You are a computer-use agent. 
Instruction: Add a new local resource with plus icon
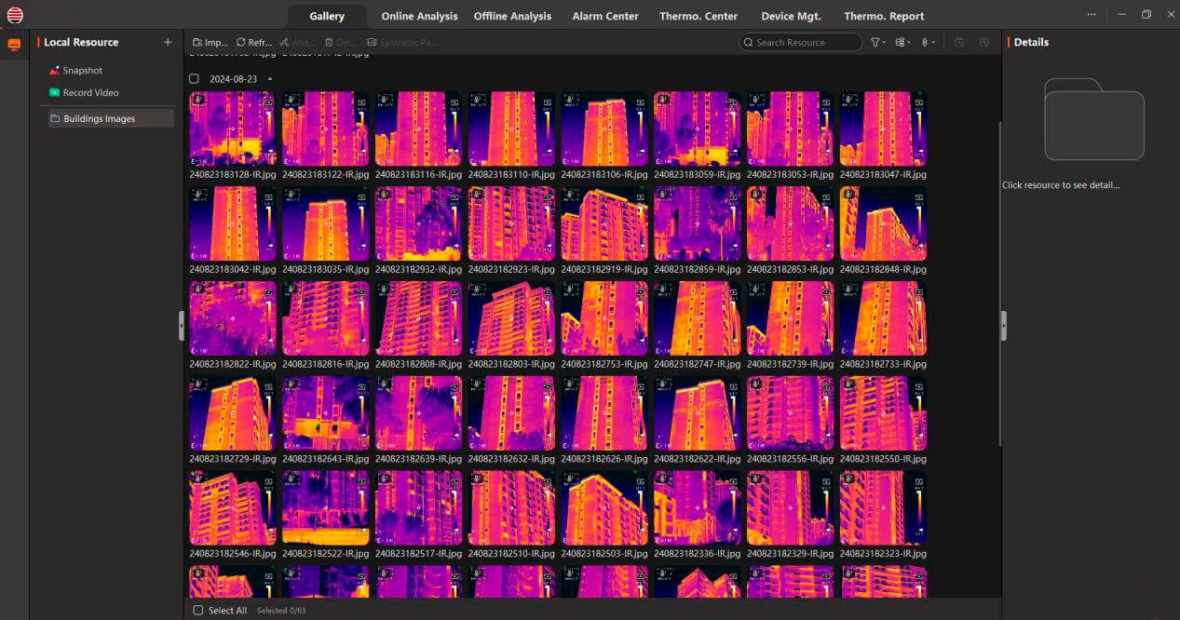click(x=168, y=42)
